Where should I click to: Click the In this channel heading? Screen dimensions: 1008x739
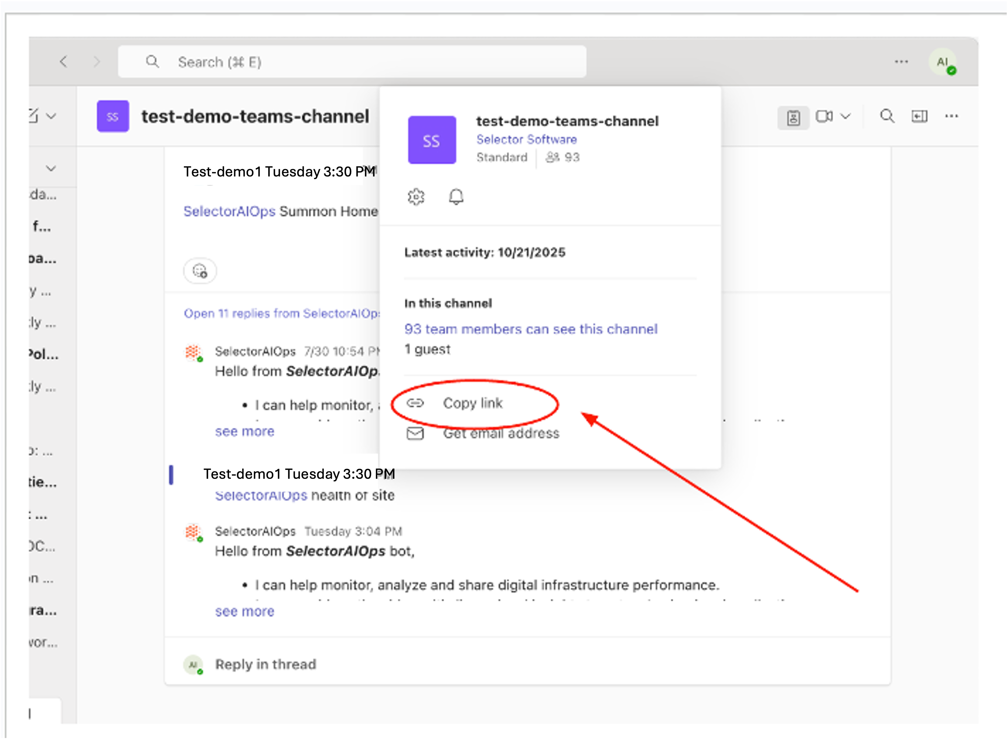pos(448,303)
